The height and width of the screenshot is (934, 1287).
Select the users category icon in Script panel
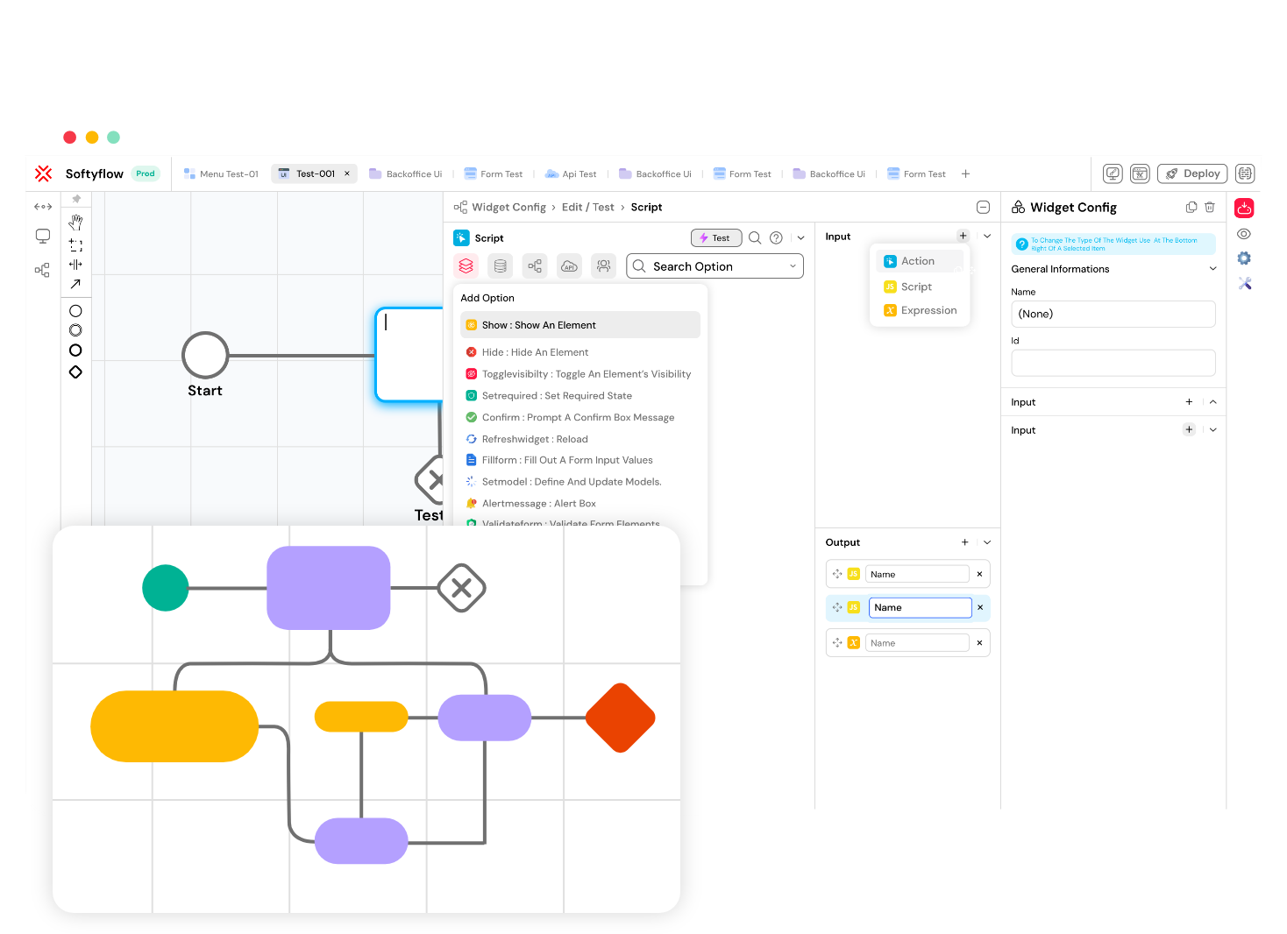click(x=603, y=265)
